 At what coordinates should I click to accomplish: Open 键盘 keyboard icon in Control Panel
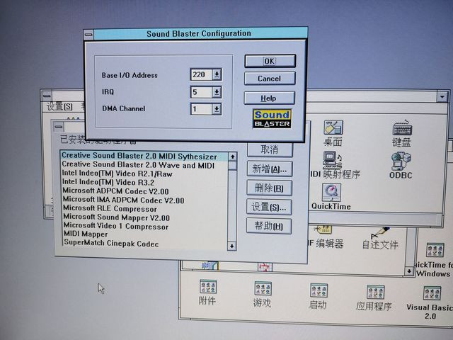tap(401, 133)
